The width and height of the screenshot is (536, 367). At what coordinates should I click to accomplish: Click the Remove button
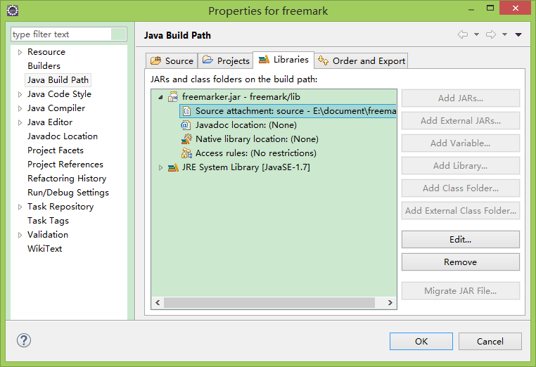pyautogui.click(x=461, y=262)
